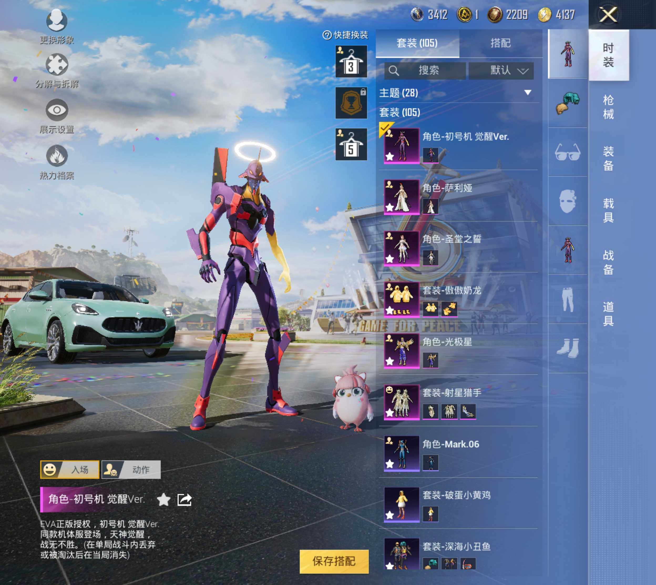Toggle favorite star on 角色-Mark.06 thumbnail
This screenshot has width=656, height=585.
click(x=390, y=464)
